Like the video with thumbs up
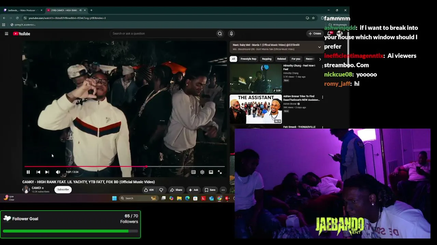Screen dimensions: 437x245 pos(149,190)
